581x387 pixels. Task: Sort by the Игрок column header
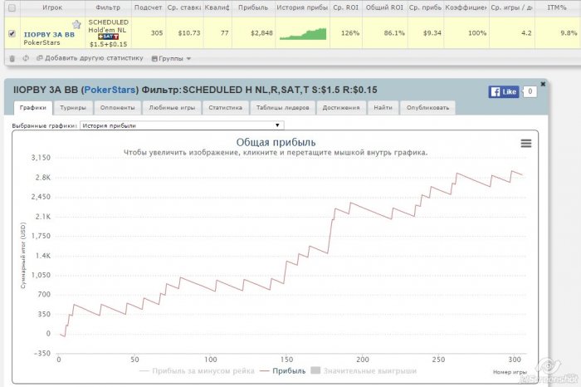[52, 7]
